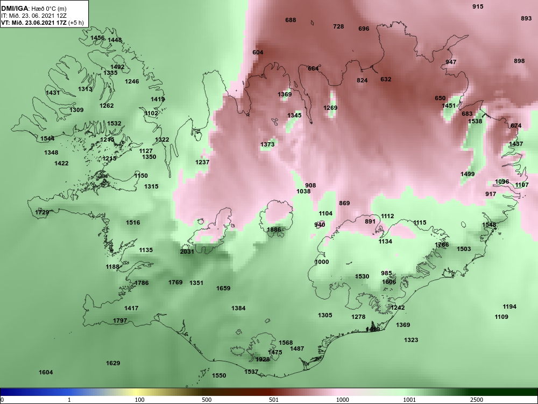Screen dimensions: 538x404
Task: Click the 1269 height label
Action: (x=330, y=108)
